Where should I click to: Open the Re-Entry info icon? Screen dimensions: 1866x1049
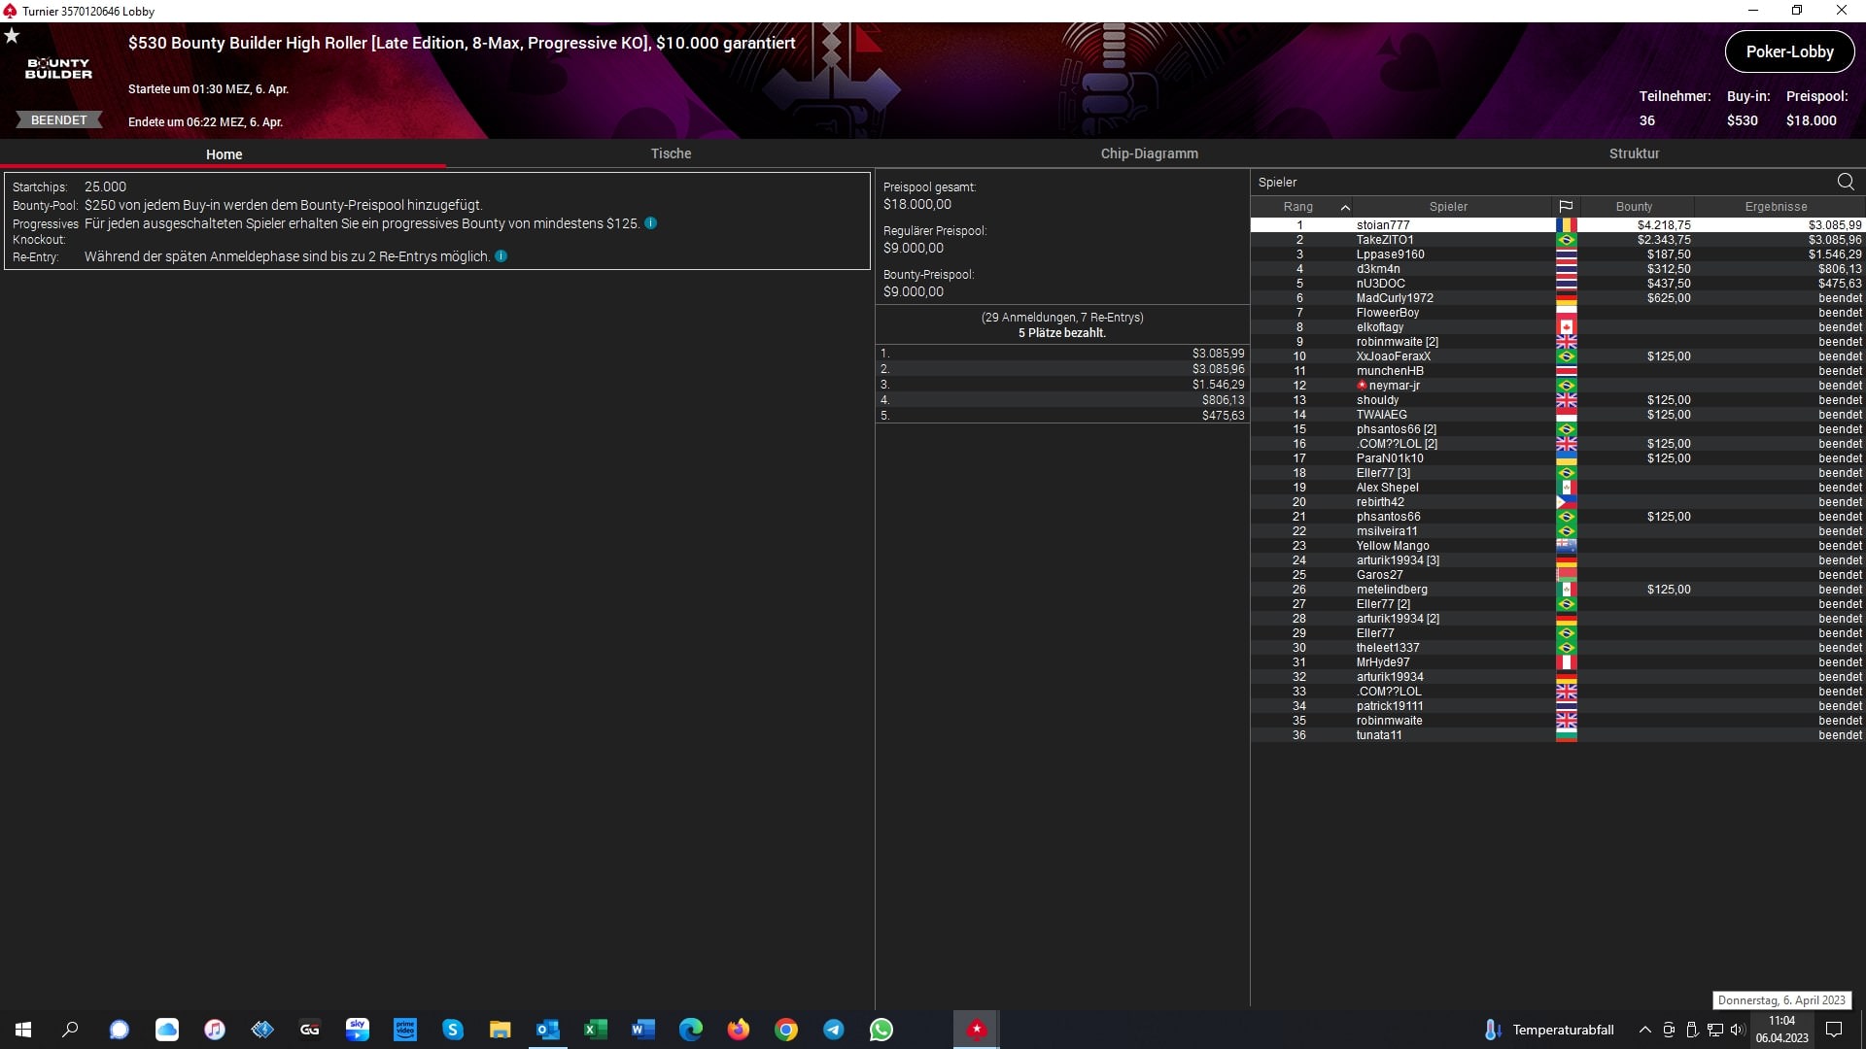pyautogui.click(x=501, y=256)
